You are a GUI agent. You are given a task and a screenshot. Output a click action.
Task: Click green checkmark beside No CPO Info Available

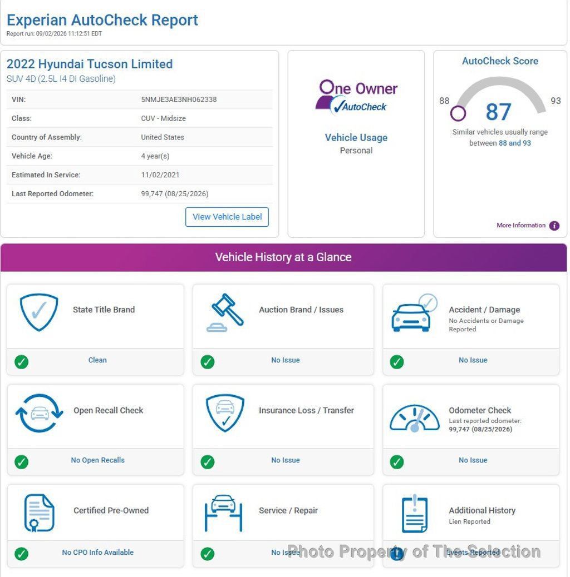pos(21,554)
